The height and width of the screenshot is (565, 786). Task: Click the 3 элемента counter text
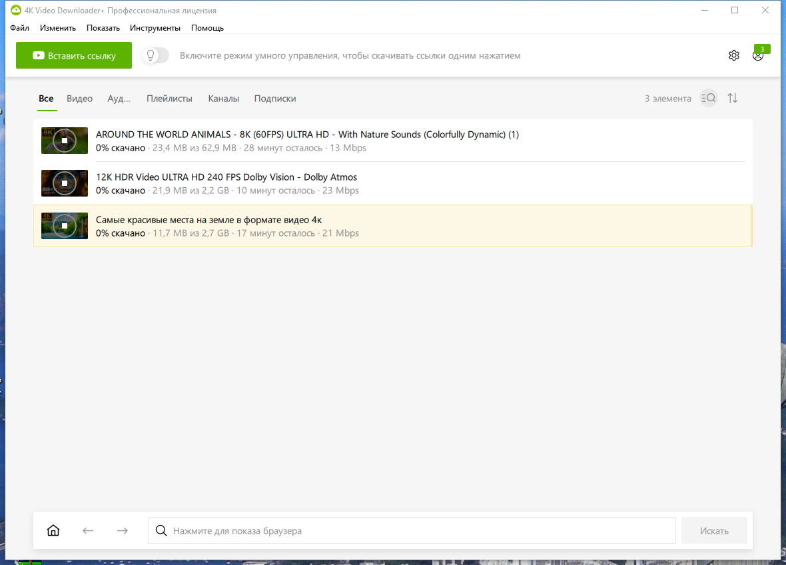[x=667, y=99]
